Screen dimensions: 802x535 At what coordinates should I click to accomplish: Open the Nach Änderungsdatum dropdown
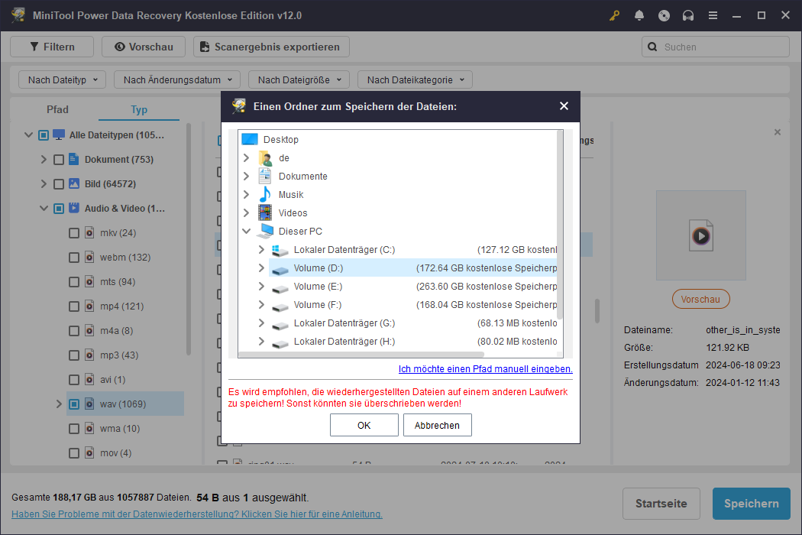click(177, 79)
